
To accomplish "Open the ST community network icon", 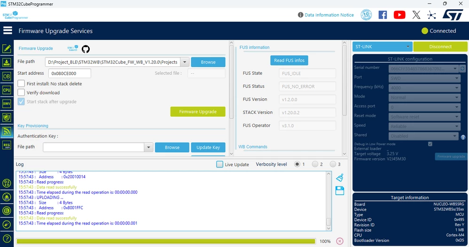I will tap(431, 15).
